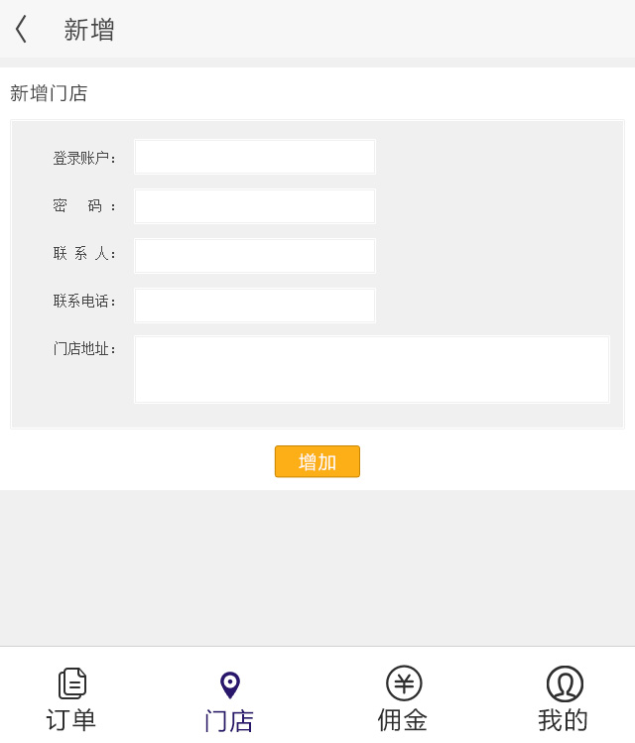
Task: Click the 订单 documents icon
Action: [x=71, y=683]
